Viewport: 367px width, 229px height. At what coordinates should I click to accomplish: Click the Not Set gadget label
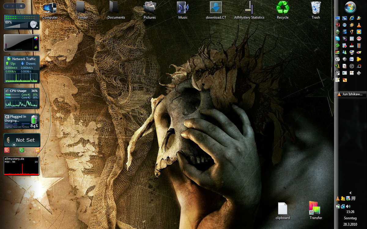(x=25, y=140)
